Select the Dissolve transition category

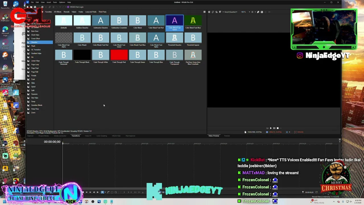pos(40,42)
